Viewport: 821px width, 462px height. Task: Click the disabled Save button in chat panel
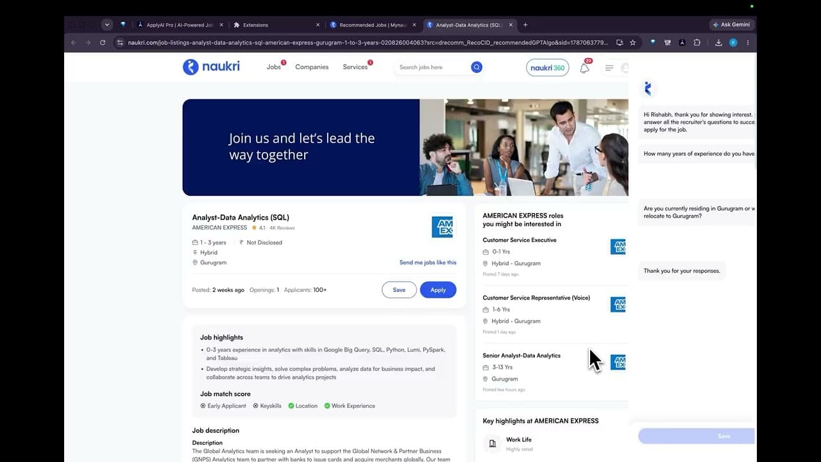697,436
